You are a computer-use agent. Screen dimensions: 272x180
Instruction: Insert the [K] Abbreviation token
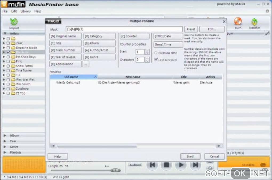click(65, 64)
